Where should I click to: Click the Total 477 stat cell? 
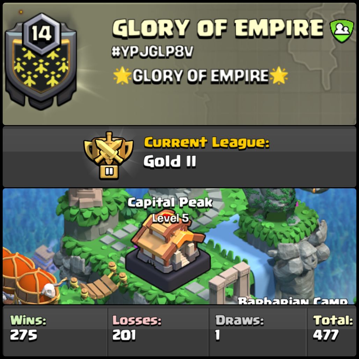pyautogui.click(x=332, y=331)
